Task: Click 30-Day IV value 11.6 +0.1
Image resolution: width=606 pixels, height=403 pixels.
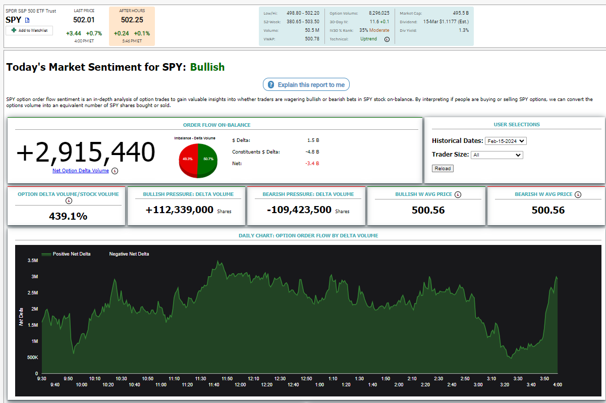Action: click(380, 22)
